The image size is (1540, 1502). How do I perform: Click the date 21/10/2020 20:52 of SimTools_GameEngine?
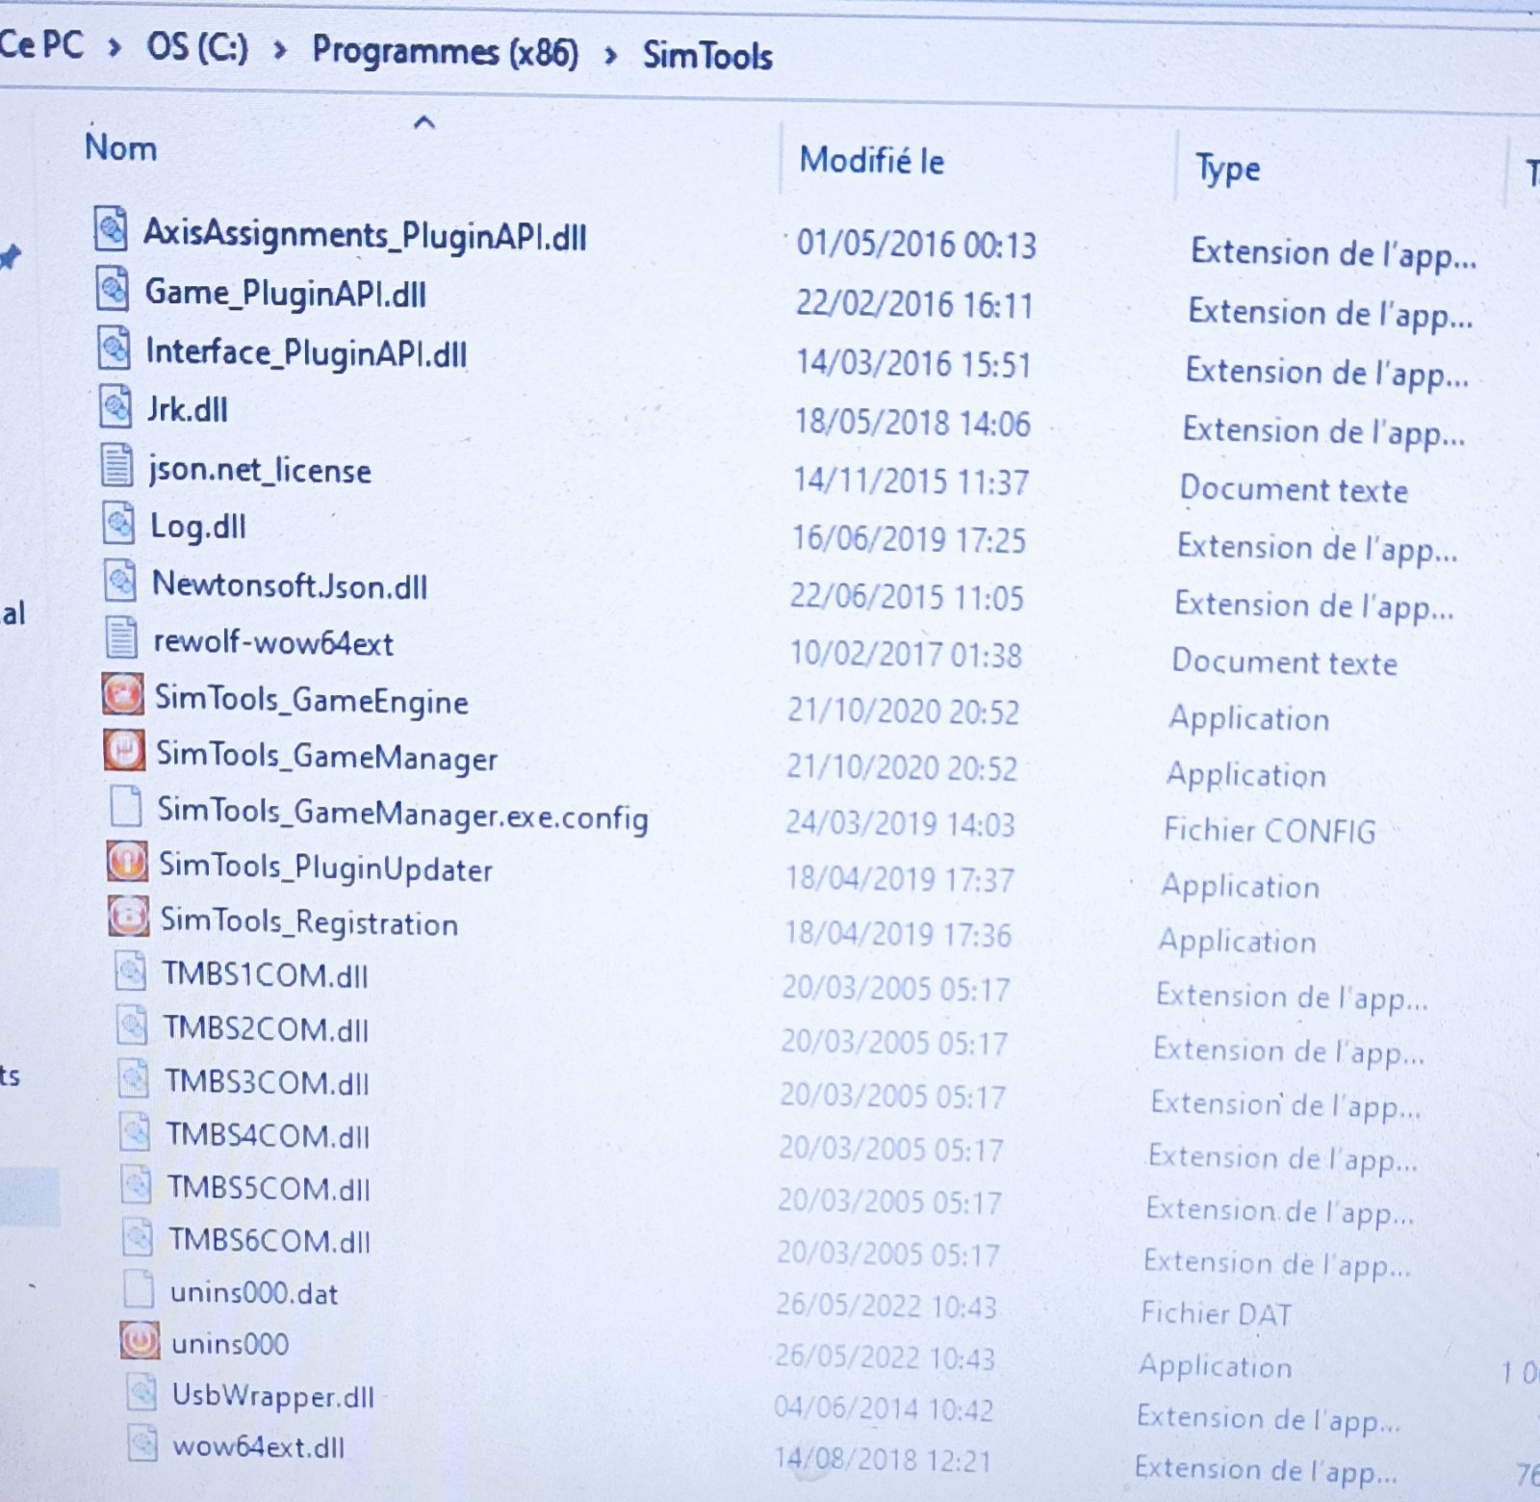point(904,712)
